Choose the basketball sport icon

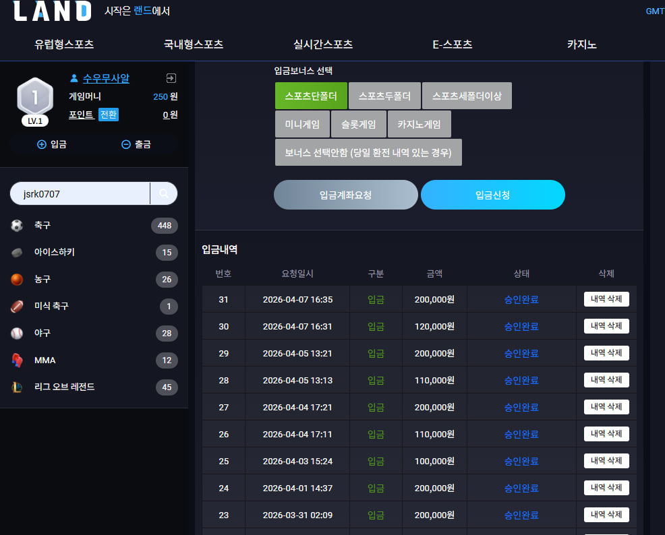coord(17,280)
